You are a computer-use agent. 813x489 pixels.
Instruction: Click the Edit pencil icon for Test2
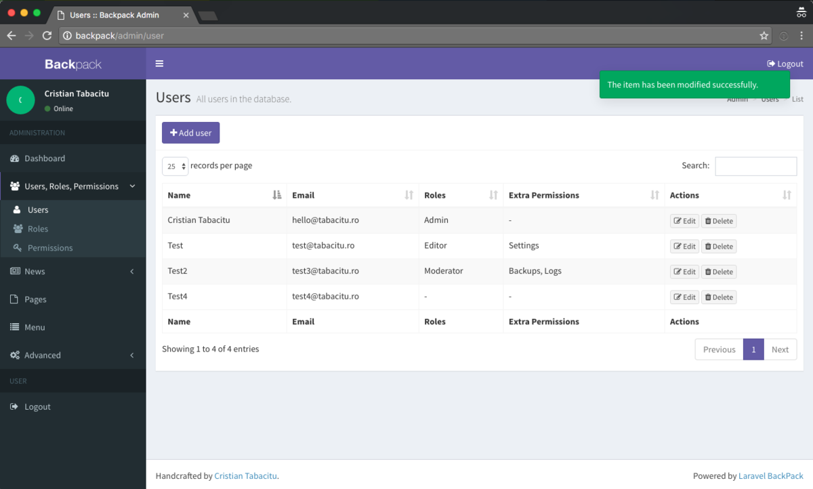(x=677, y=271)
